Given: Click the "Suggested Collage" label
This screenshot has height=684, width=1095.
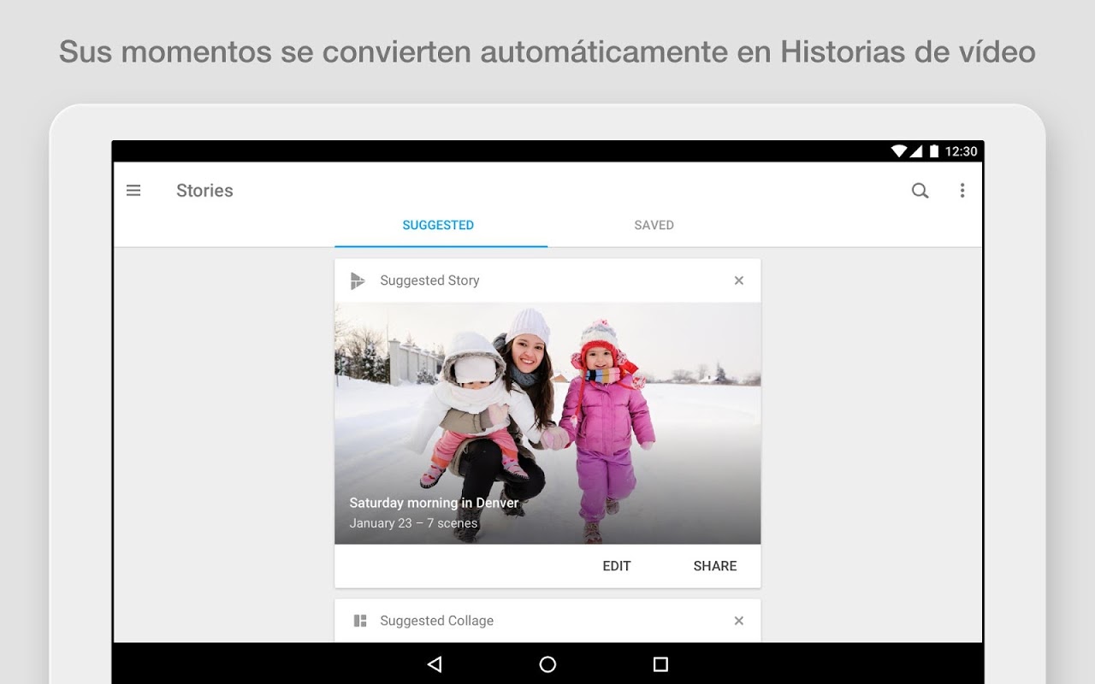Looking at the screenshot, I should 436,621.
